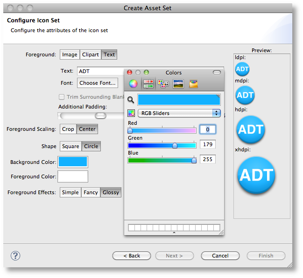Image resolution: width=303 pixels, height=278 pixels.
Task: Close the Colors panel
Action: (129, 73)
